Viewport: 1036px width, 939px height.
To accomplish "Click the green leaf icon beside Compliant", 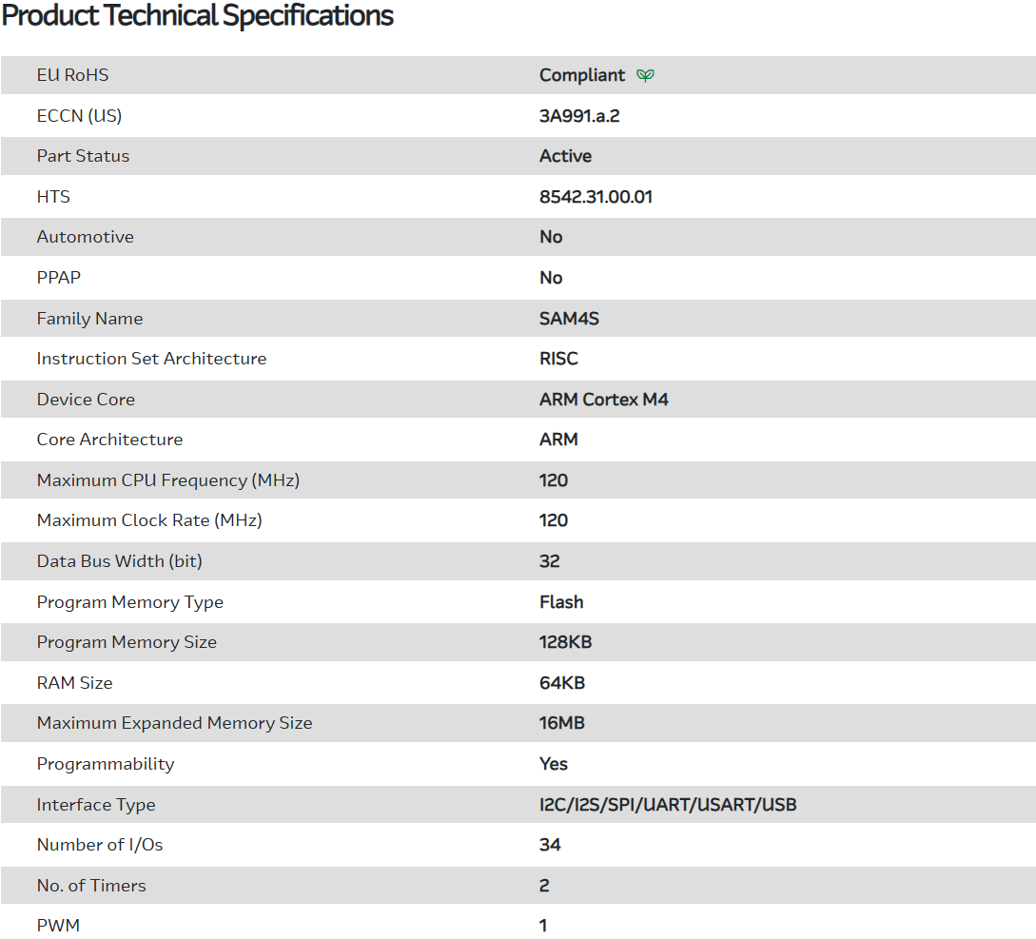I will point(645,75).
